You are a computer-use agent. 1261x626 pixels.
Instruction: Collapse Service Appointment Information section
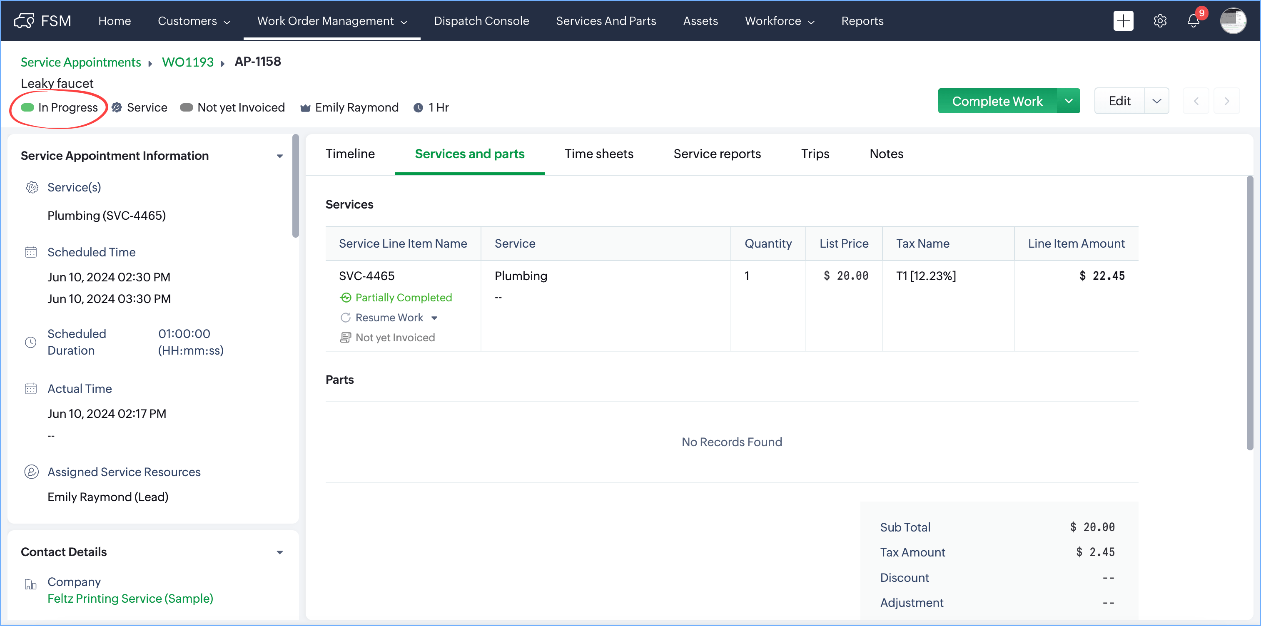279,156
